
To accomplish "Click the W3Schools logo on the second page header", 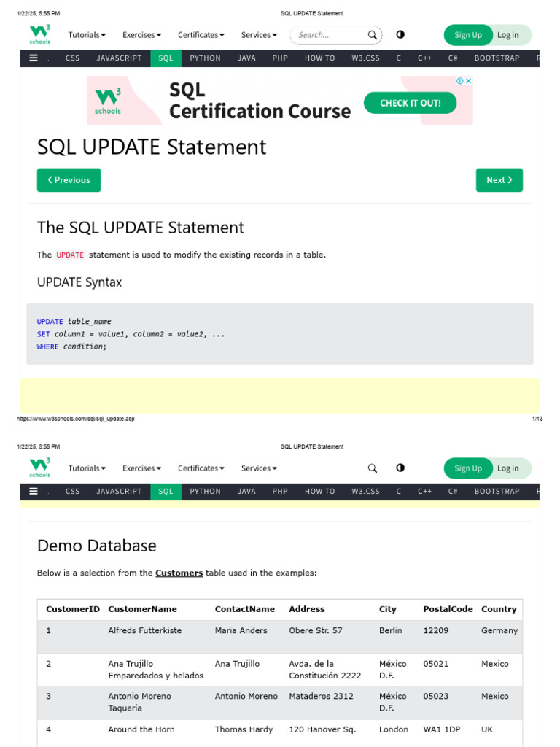I will click(x=40, y=468).
